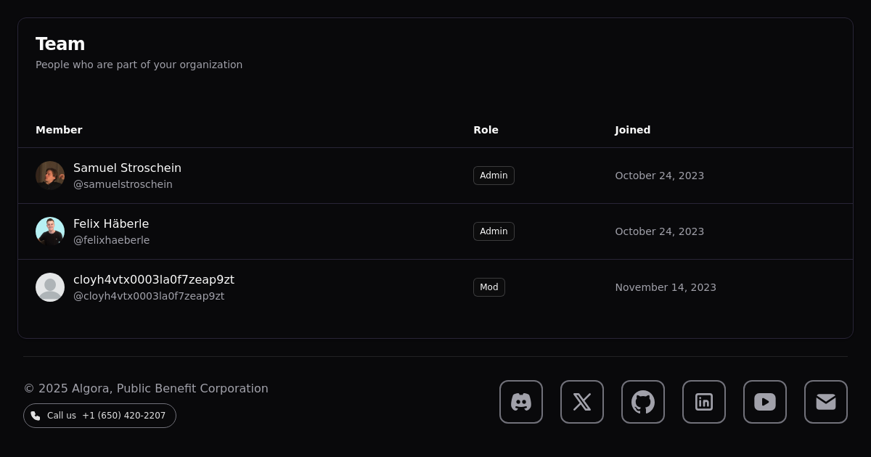Click the Joined column header
This screenshot has width=871, height=457.
tap(632, 130)
